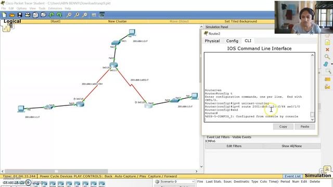Select the red X Delete tool
Viewport: 333px width, 187px height.
coord(327,50)
